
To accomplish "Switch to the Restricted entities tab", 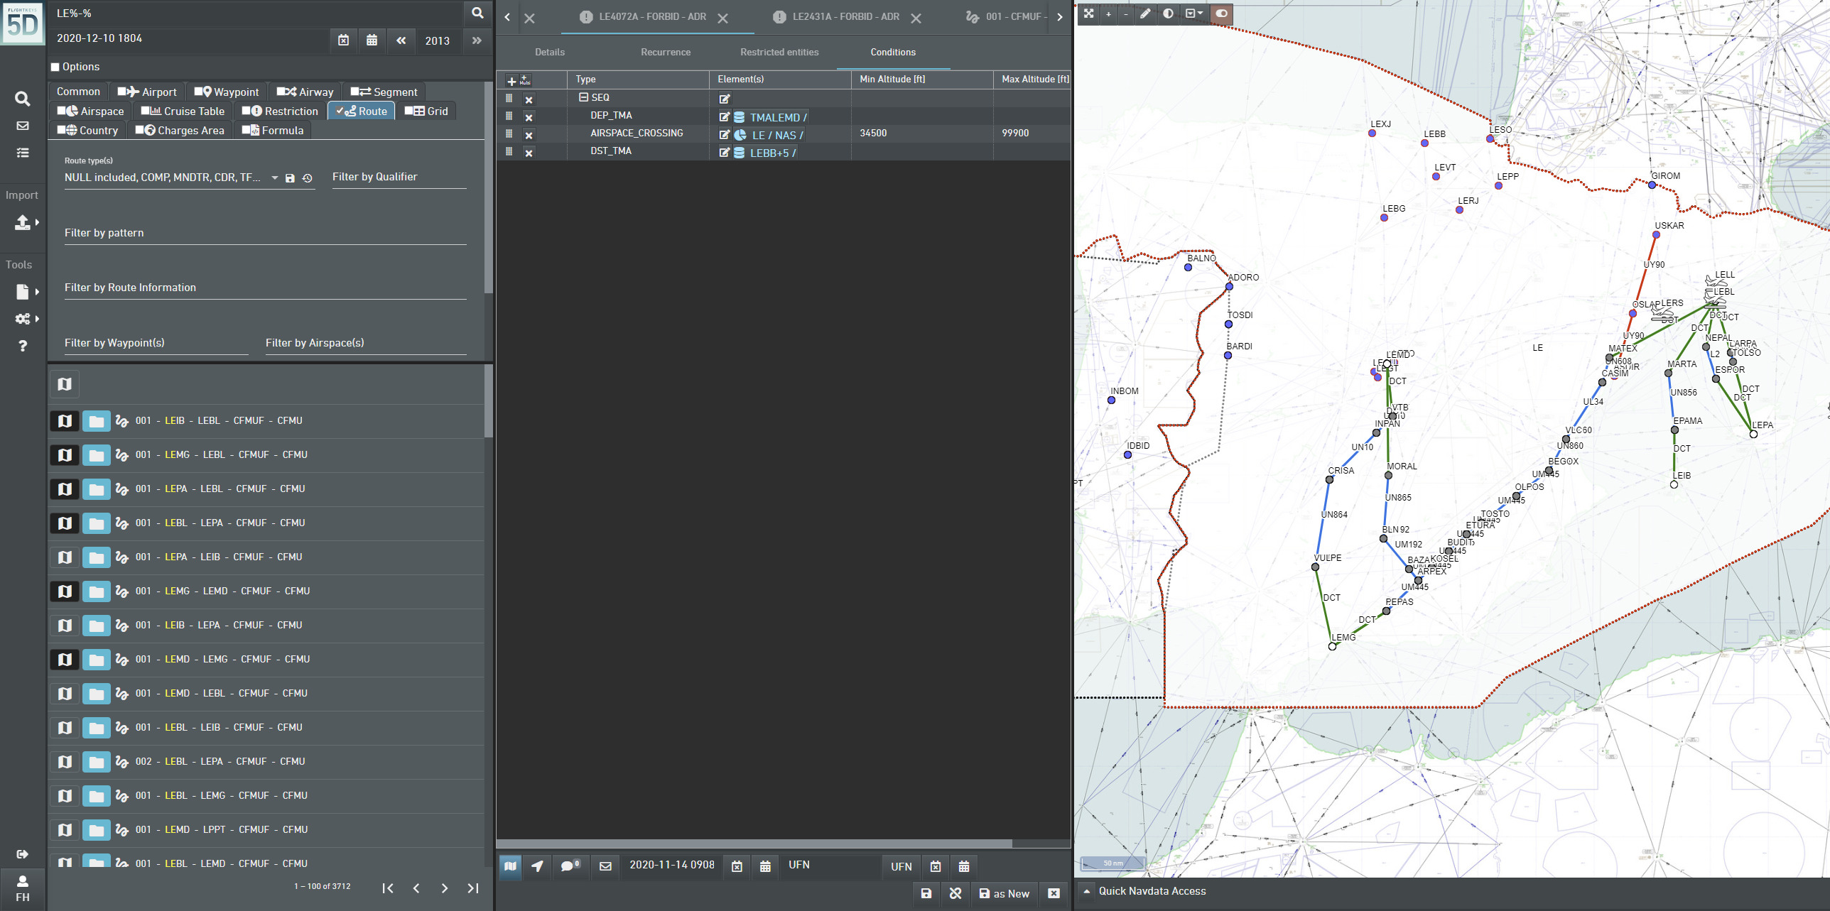I will coord(779,53).
